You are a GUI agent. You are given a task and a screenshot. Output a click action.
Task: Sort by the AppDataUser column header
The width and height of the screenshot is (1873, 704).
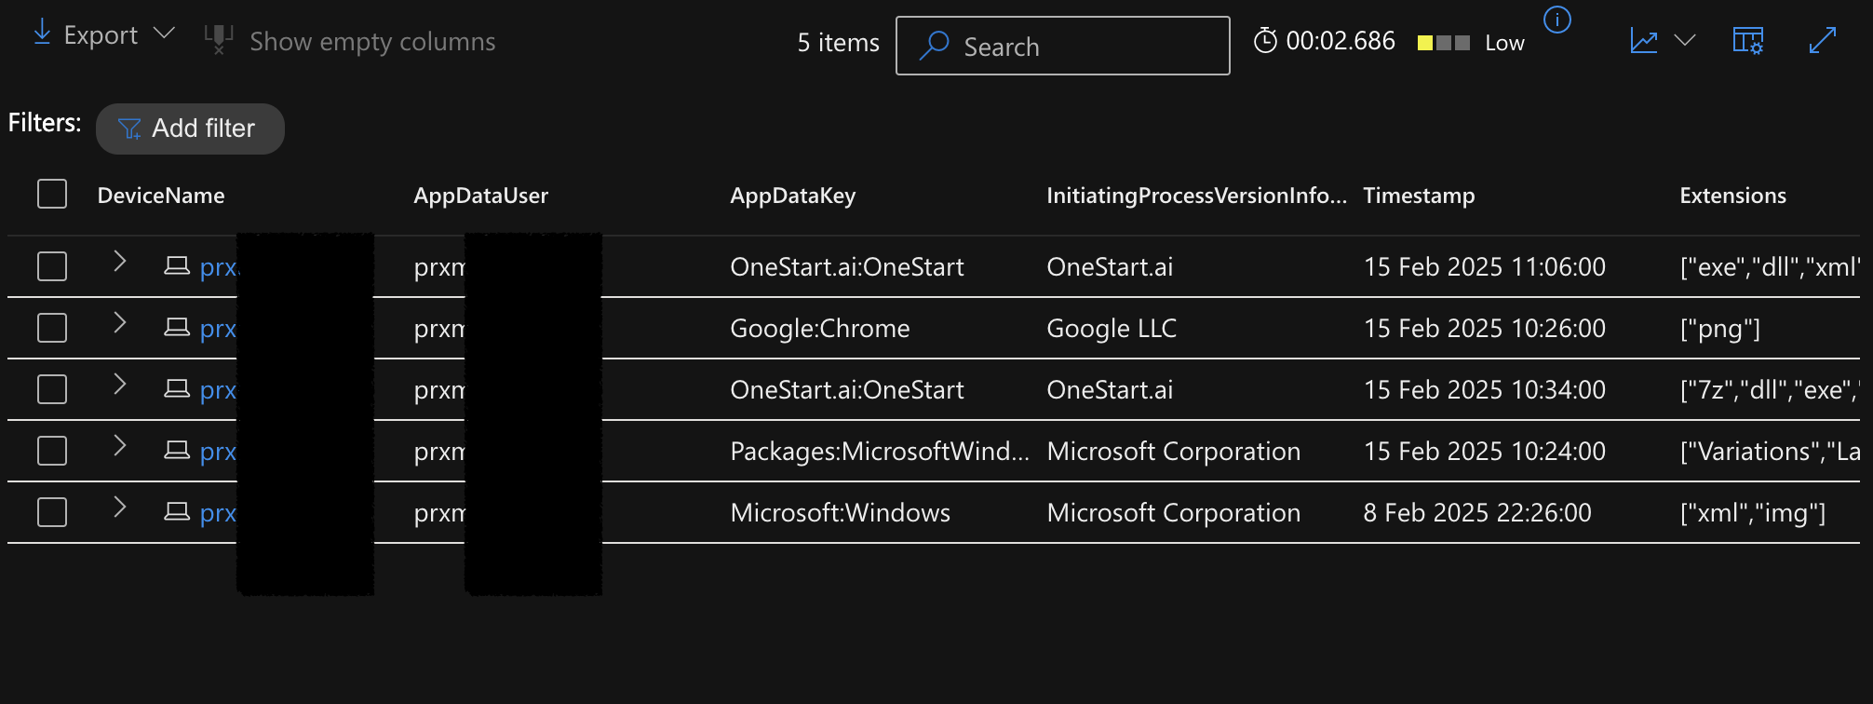481,196
